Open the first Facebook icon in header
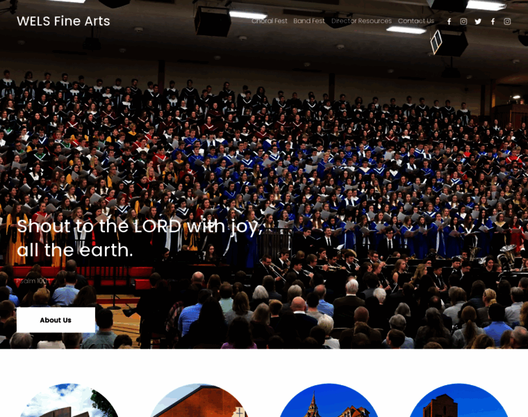Viewport: 528px width, 417px height. [x=449, y=22]
